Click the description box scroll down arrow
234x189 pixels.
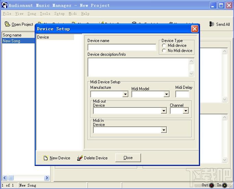point(191,74)
